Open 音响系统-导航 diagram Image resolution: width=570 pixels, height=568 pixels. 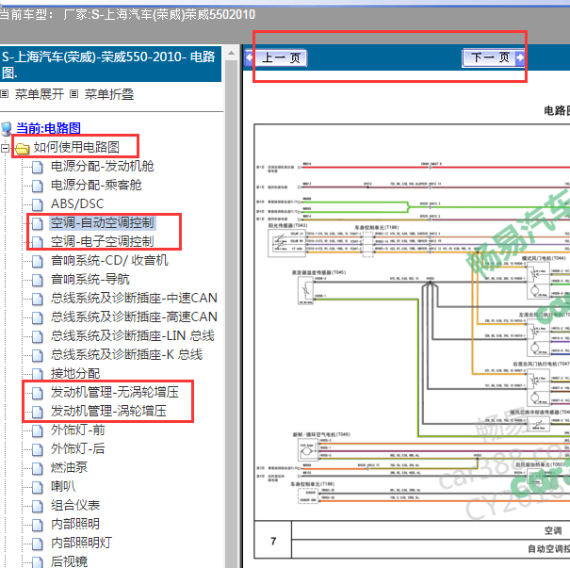(x=90, y=280)
